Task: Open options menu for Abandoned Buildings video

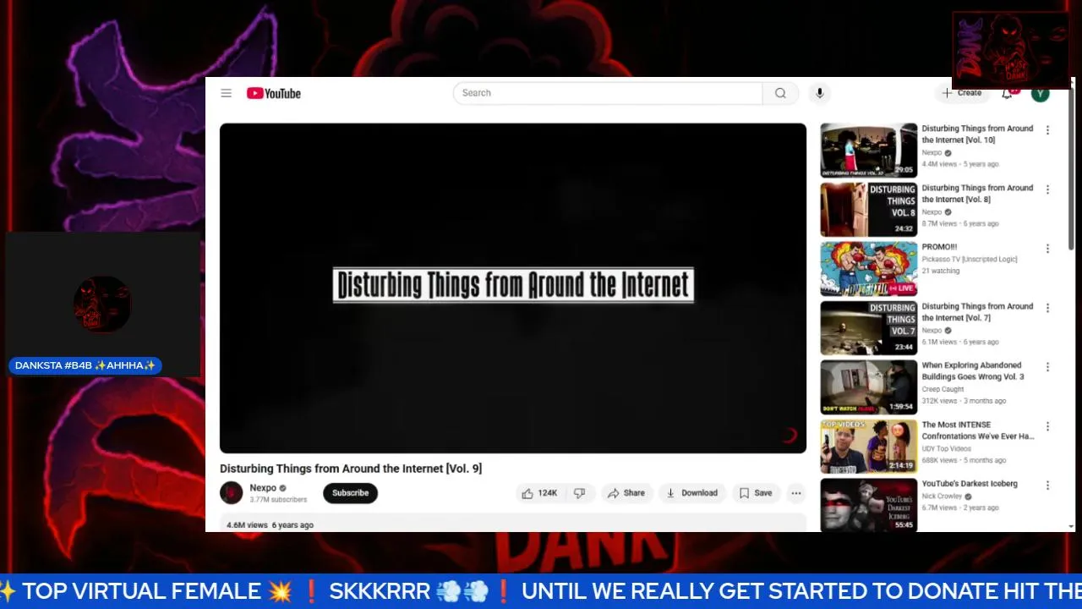Action: point(1047,367)
